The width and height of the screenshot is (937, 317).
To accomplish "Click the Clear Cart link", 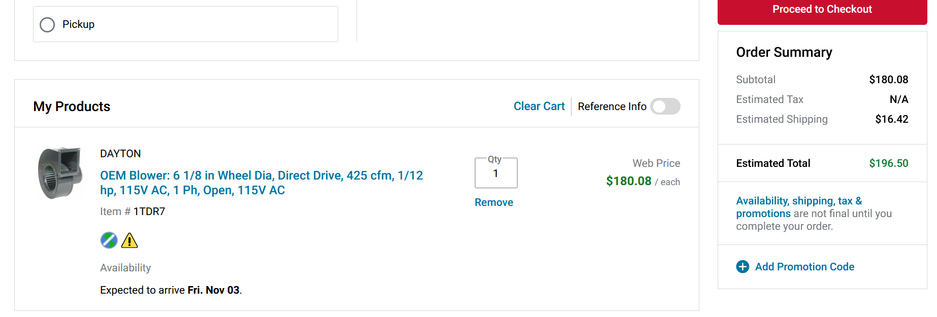I will 539,107.
